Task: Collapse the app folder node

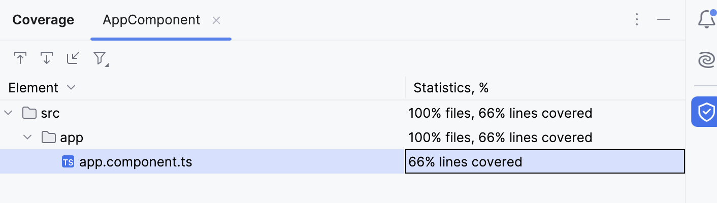Action: coord(28,137)
